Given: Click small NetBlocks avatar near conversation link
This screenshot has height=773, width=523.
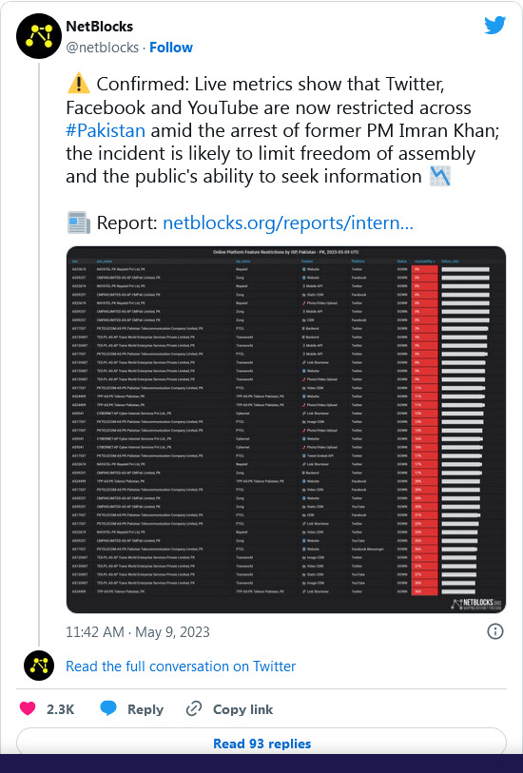Looking at the screenshot, I should pyautogui.click(x=39, y=666).
